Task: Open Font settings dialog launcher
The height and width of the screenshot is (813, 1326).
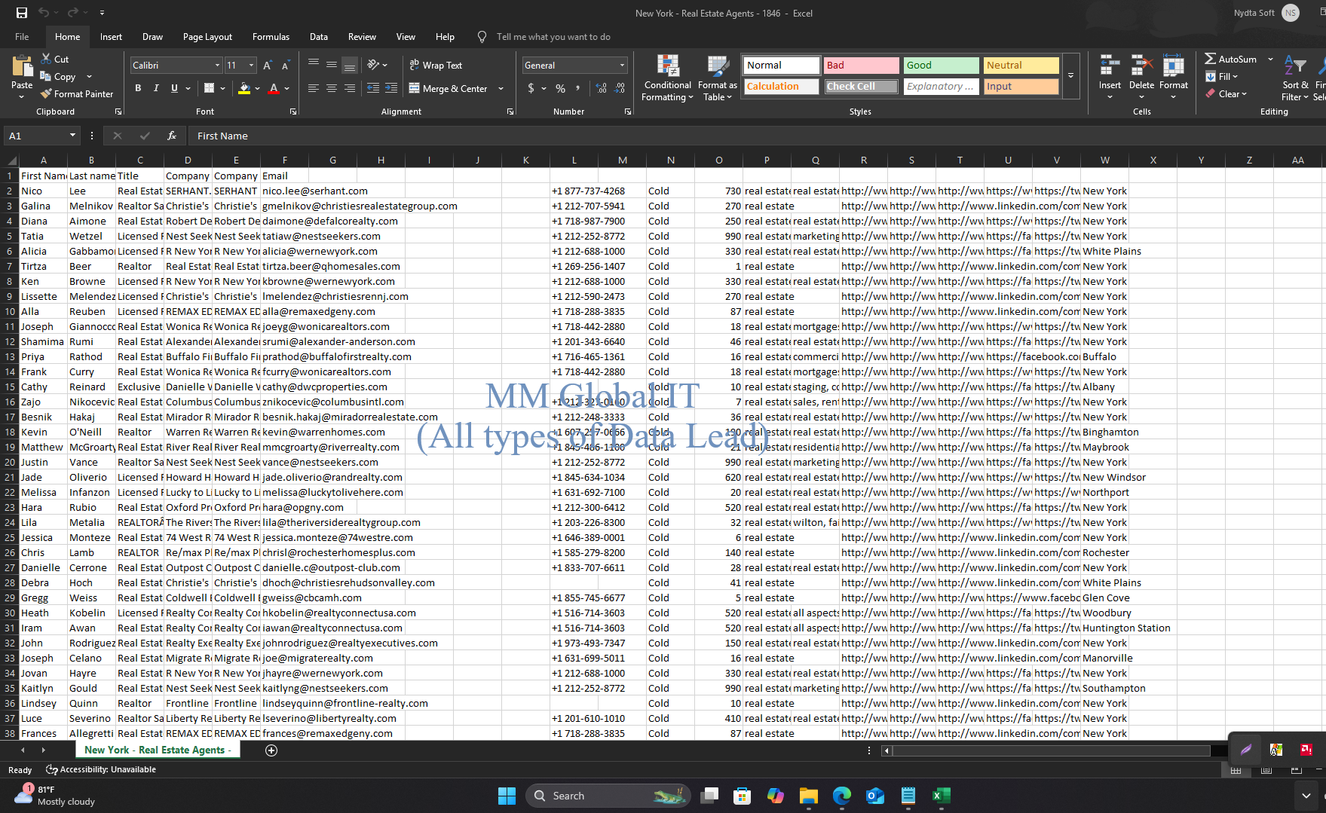Action: (292, 112)
